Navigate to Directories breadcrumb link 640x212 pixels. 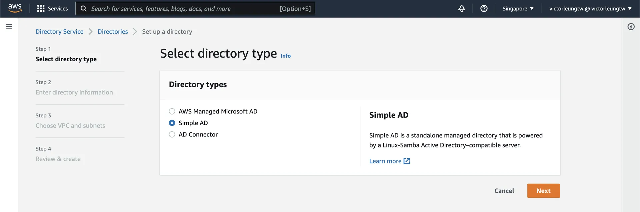coord(113,32)
